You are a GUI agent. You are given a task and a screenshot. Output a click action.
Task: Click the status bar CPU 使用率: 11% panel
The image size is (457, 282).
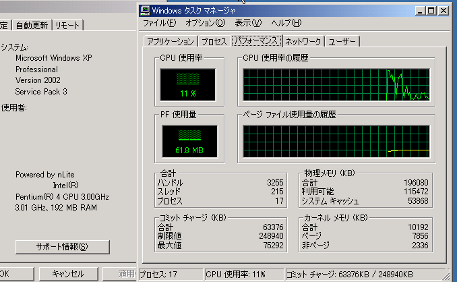244,275
